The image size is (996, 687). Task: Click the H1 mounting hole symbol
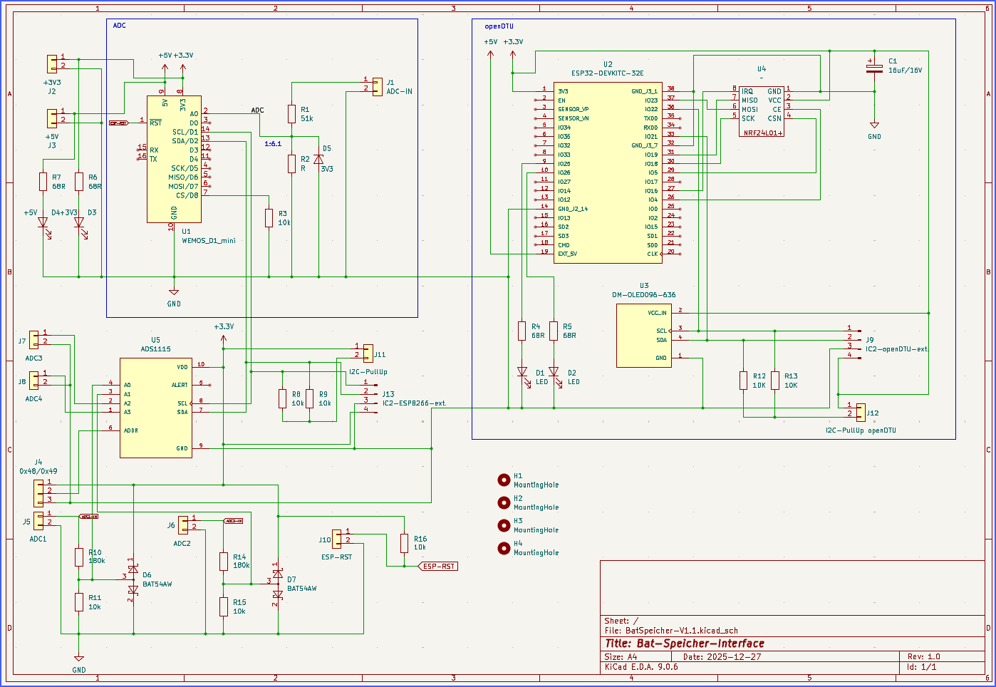(504, 480)
